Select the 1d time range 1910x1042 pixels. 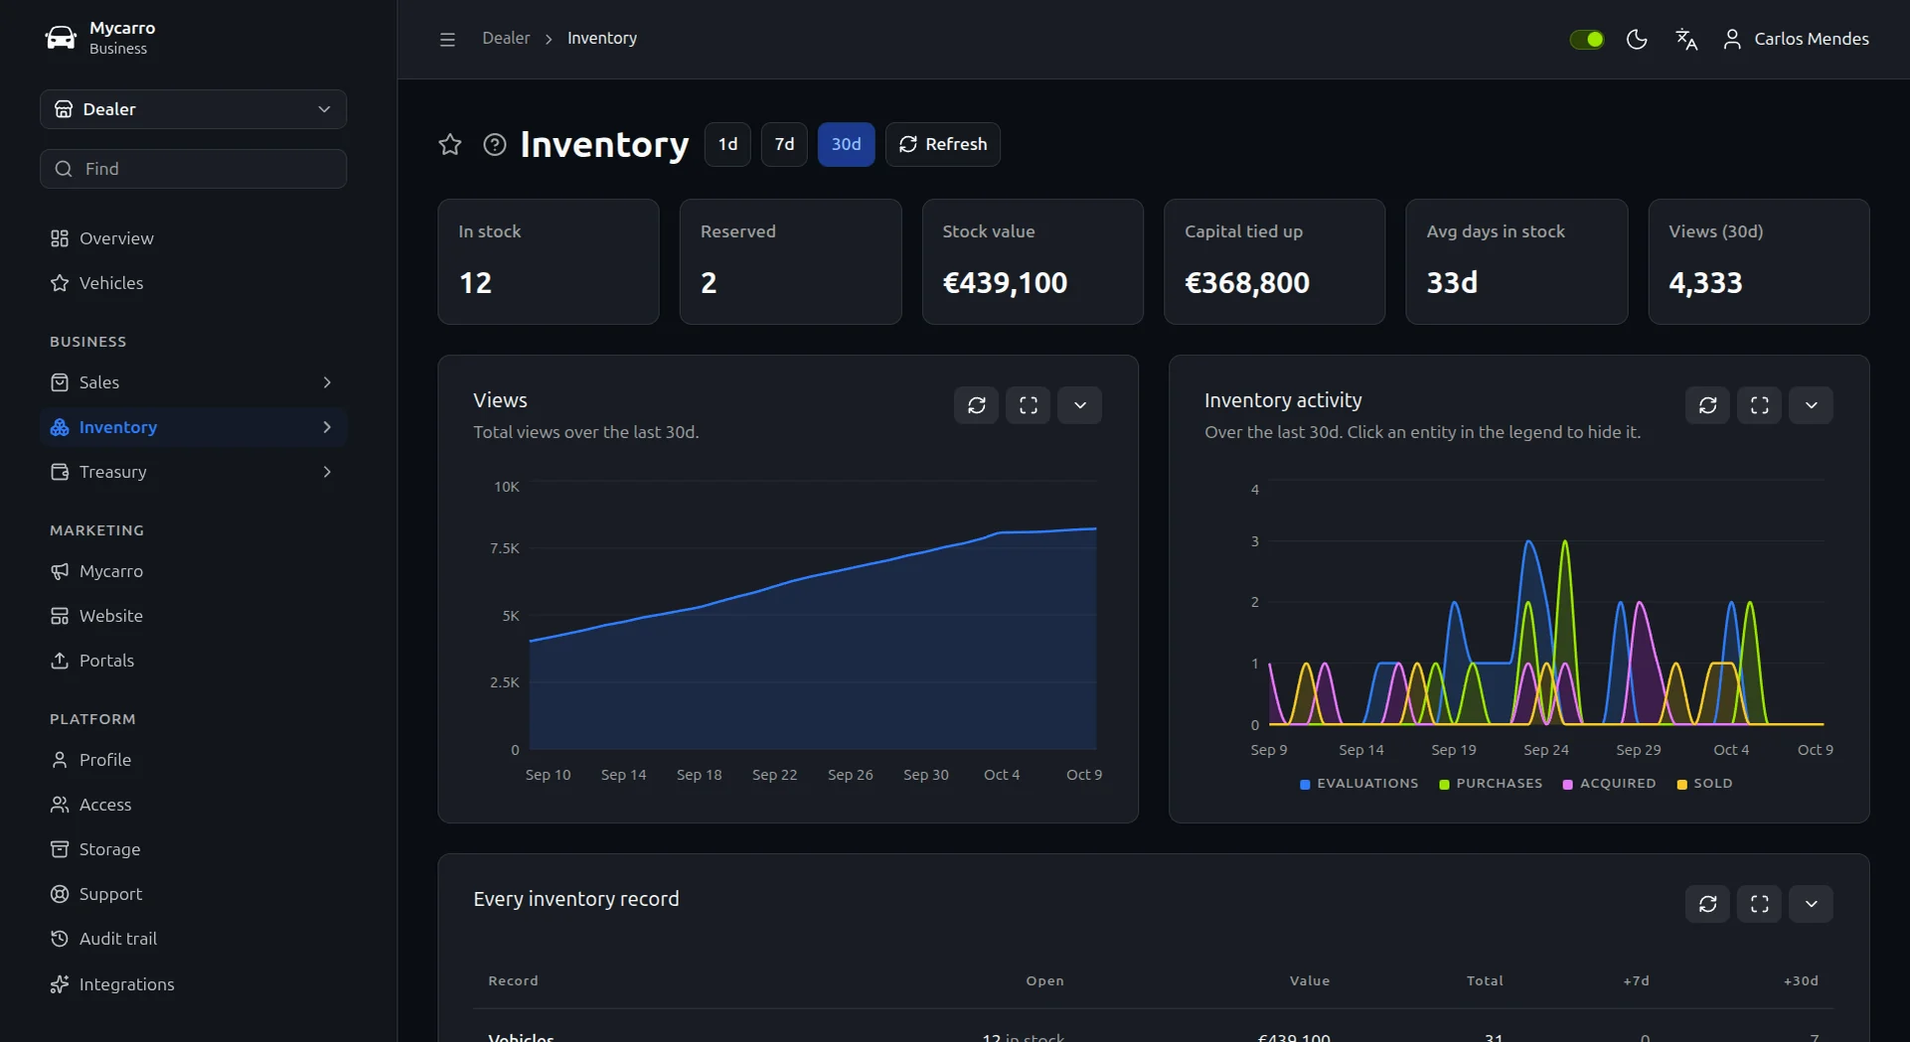727,144
